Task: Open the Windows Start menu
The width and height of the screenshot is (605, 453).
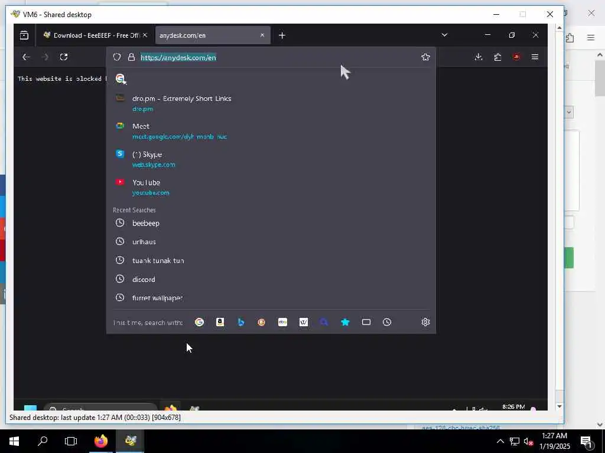Action: tap(14, 441)
